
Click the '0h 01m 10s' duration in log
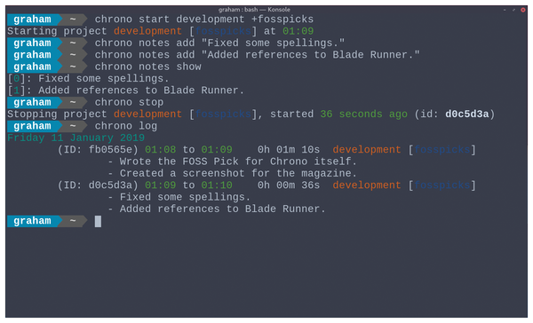289,150
